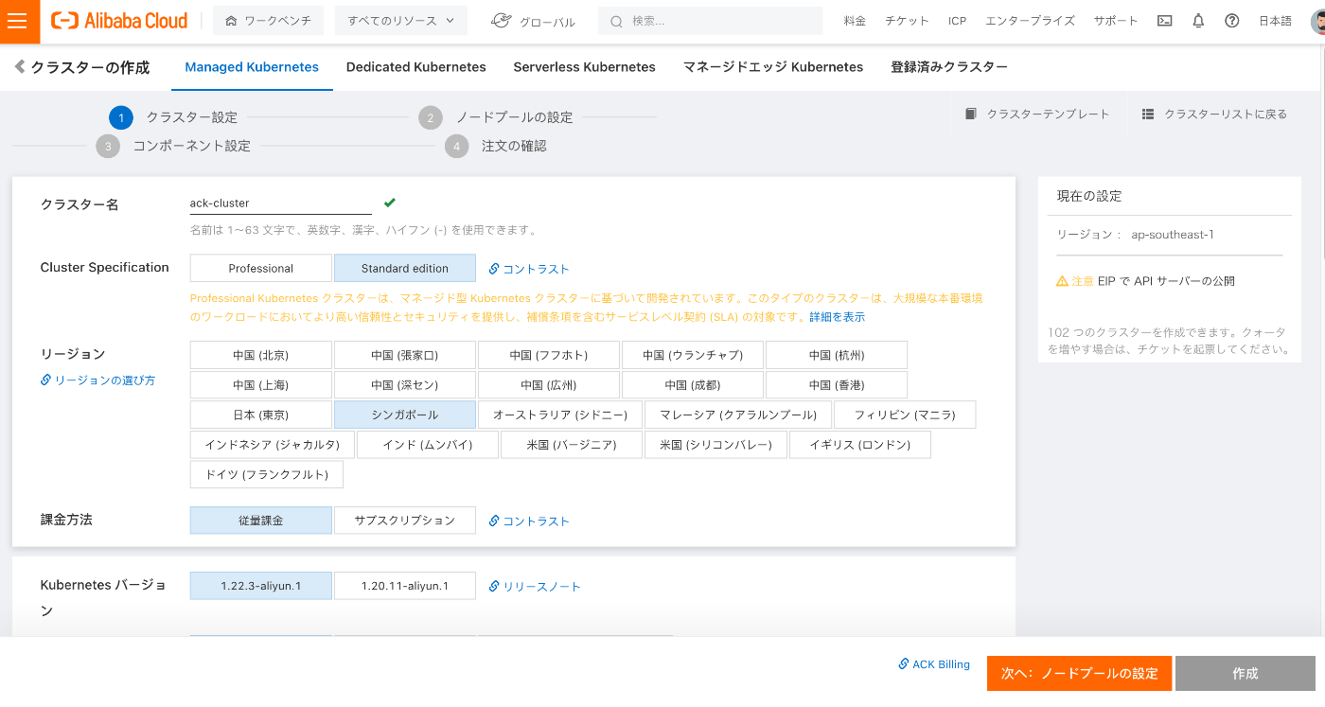Image resolution: width=1325 pixels, height=707 pixels.
Task: Open the チケット menu
Action: [907, 21]
